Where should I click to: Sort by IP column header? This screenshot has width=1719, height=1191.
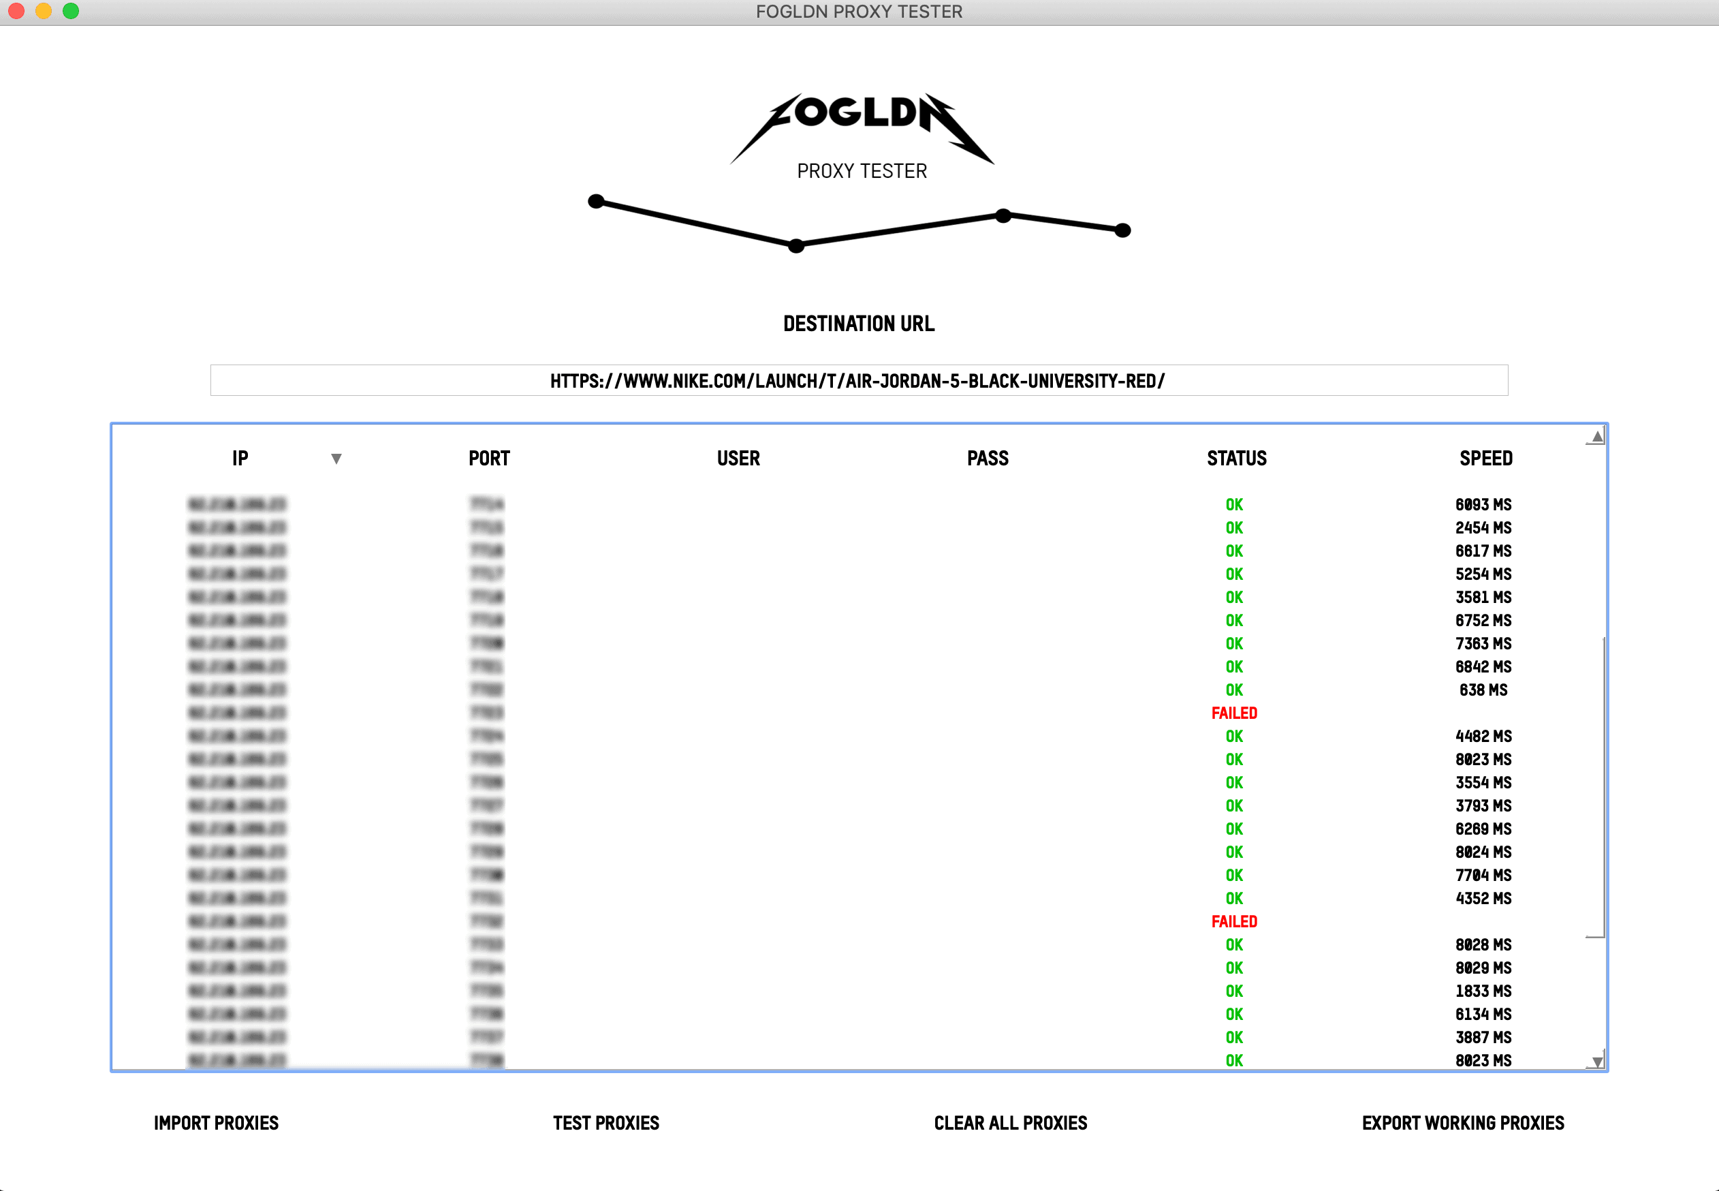(240, 458)
